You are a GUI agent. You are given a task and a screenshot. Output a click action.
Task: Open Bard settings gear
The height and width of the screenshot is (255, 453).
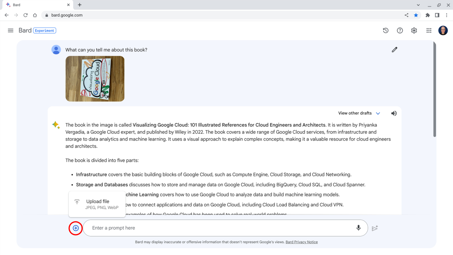tap(414, 30)
